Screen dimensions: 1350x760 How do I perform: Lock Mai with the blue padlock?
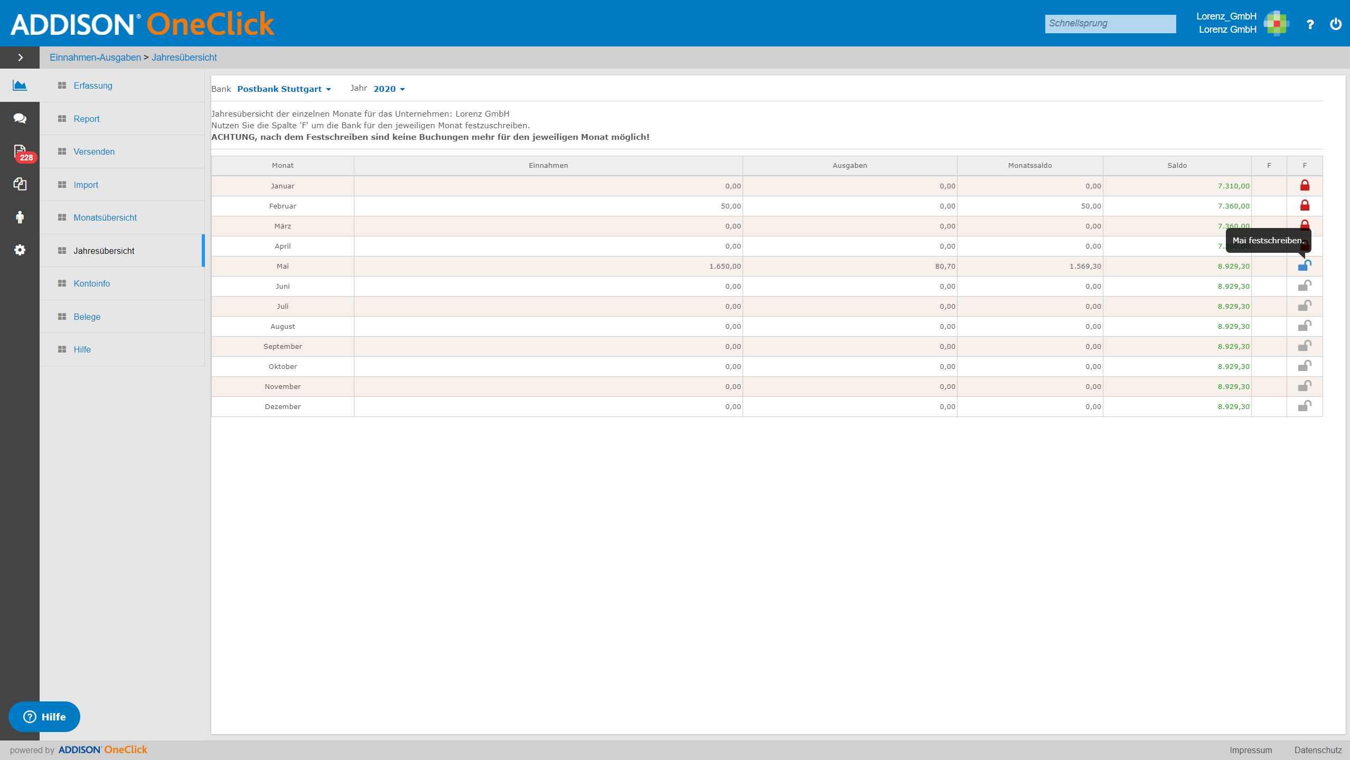click(x=1305, y=265)
